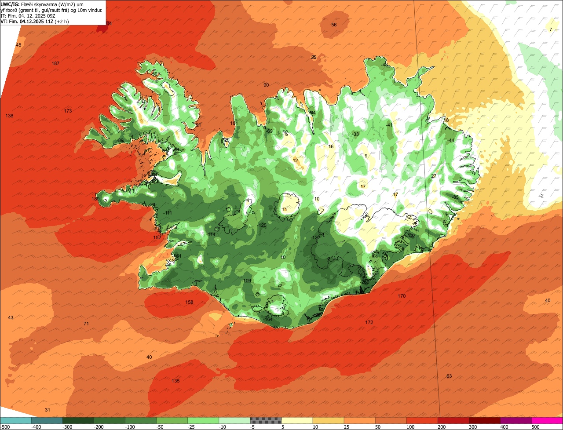This screenshot has width=563, height=430.
Task: Click the -114 value on the map
Action: (x=211, y=234)
